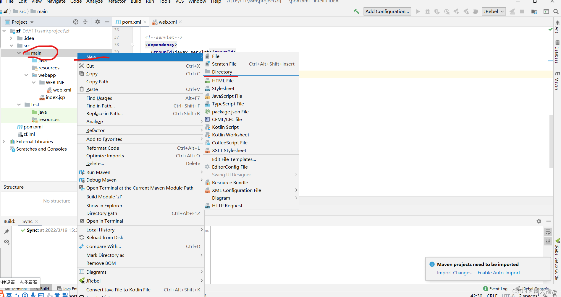Choose Scratch File in New submenu
The height and width of the screenshot is (297, 561).
251,64
